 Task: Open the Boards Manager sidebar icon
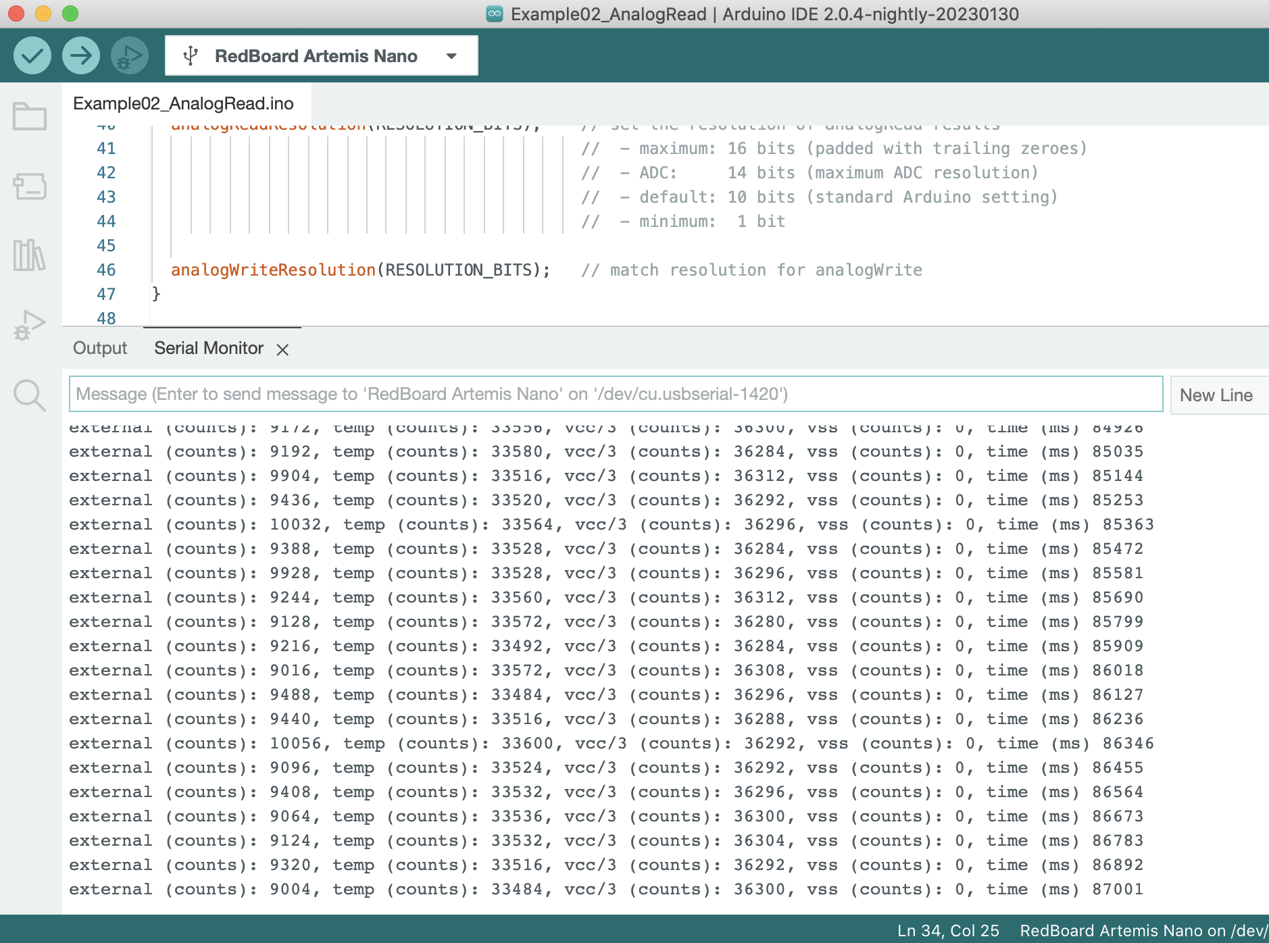pyautogui.click(x=30, y=186)
